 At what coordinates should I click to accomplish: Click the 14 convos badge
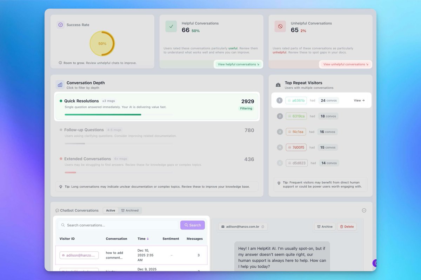(x=329, y=163)
